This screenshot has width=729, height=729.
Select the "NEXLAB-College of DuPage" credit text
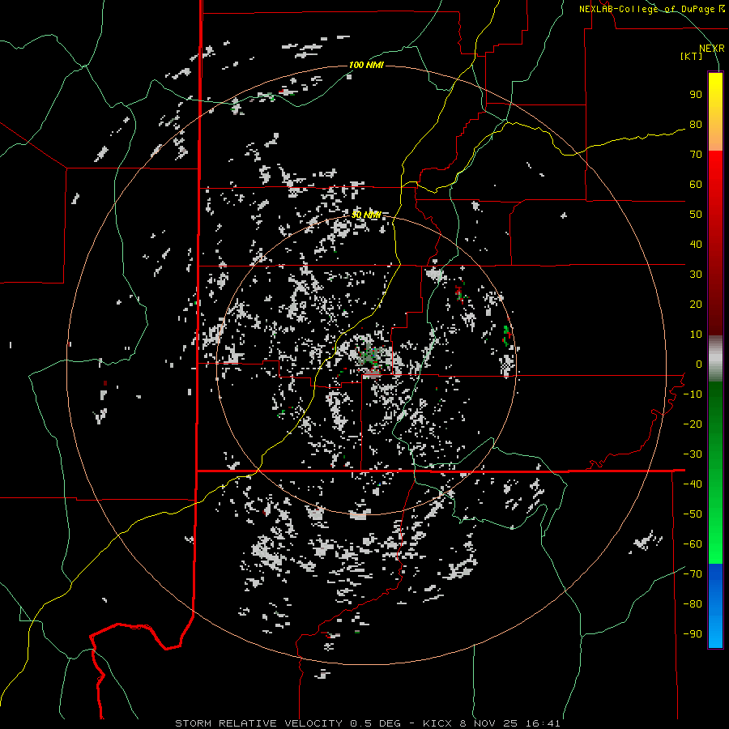click(x=646, y=9)
